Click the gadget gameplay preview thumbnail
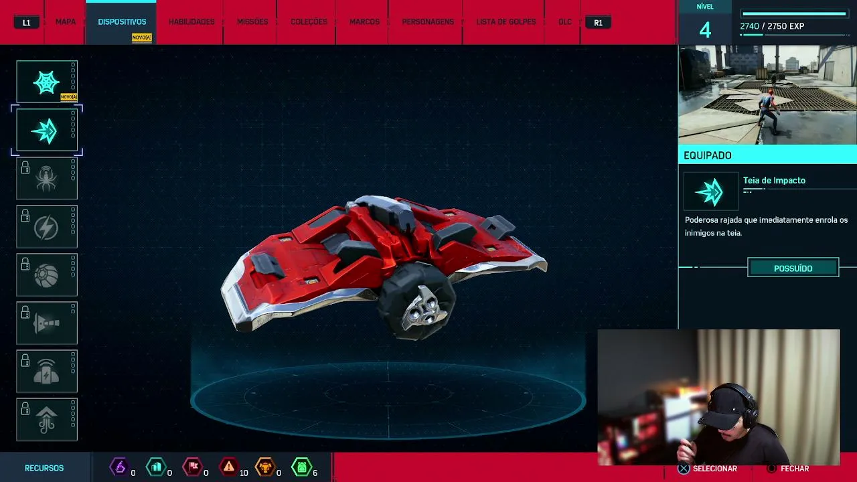Screen dimensions: 857x482 [767, 94]
